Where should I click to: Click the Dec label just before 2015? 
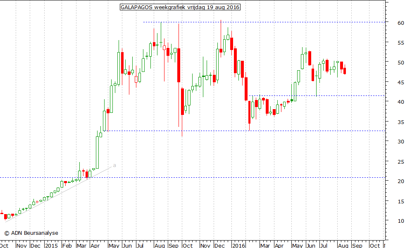pyautogui.click(x=36, y=245)
